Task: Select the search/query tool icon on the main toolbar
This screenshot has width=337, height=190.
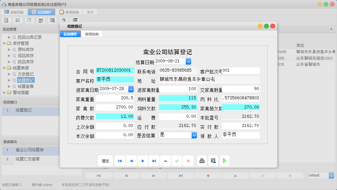Action: point(7,20)
